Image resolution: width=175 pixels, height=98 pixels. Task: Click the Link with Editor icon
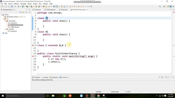23,12
